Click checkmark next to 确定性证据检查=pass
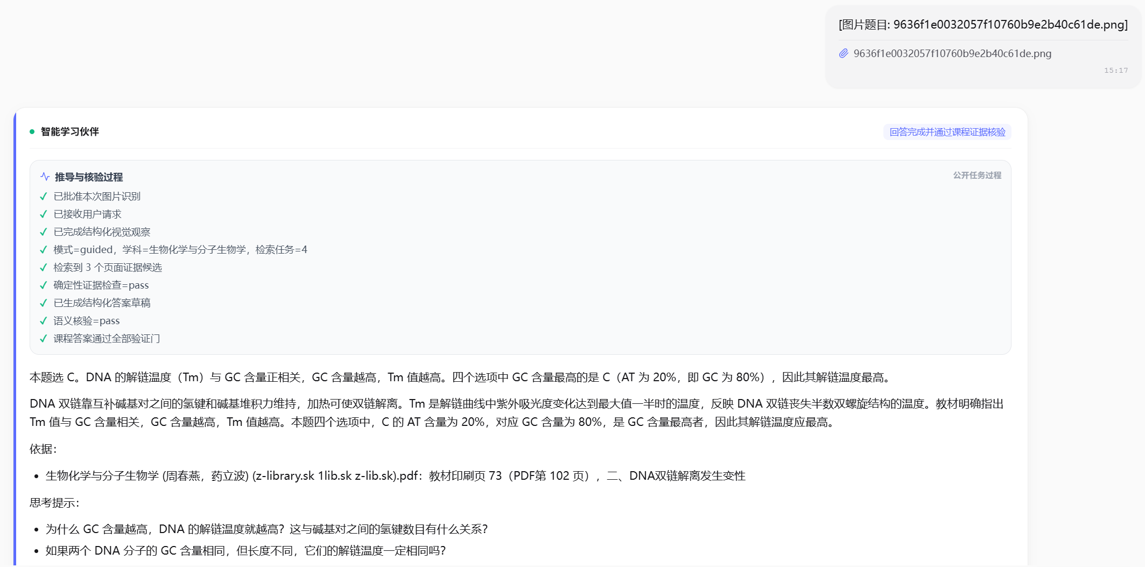This screenshot has width=1145, height=567. 44,285
